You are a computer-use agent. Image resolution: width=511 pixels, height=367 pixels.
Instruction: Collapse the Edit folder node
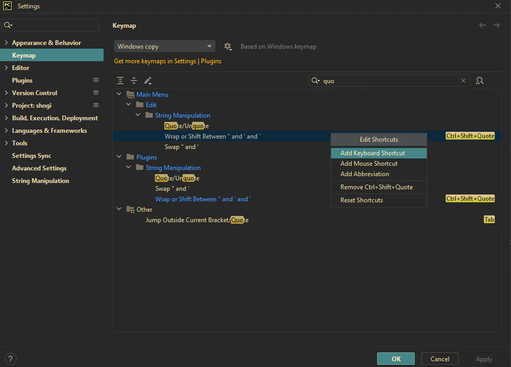coord(128,105)
